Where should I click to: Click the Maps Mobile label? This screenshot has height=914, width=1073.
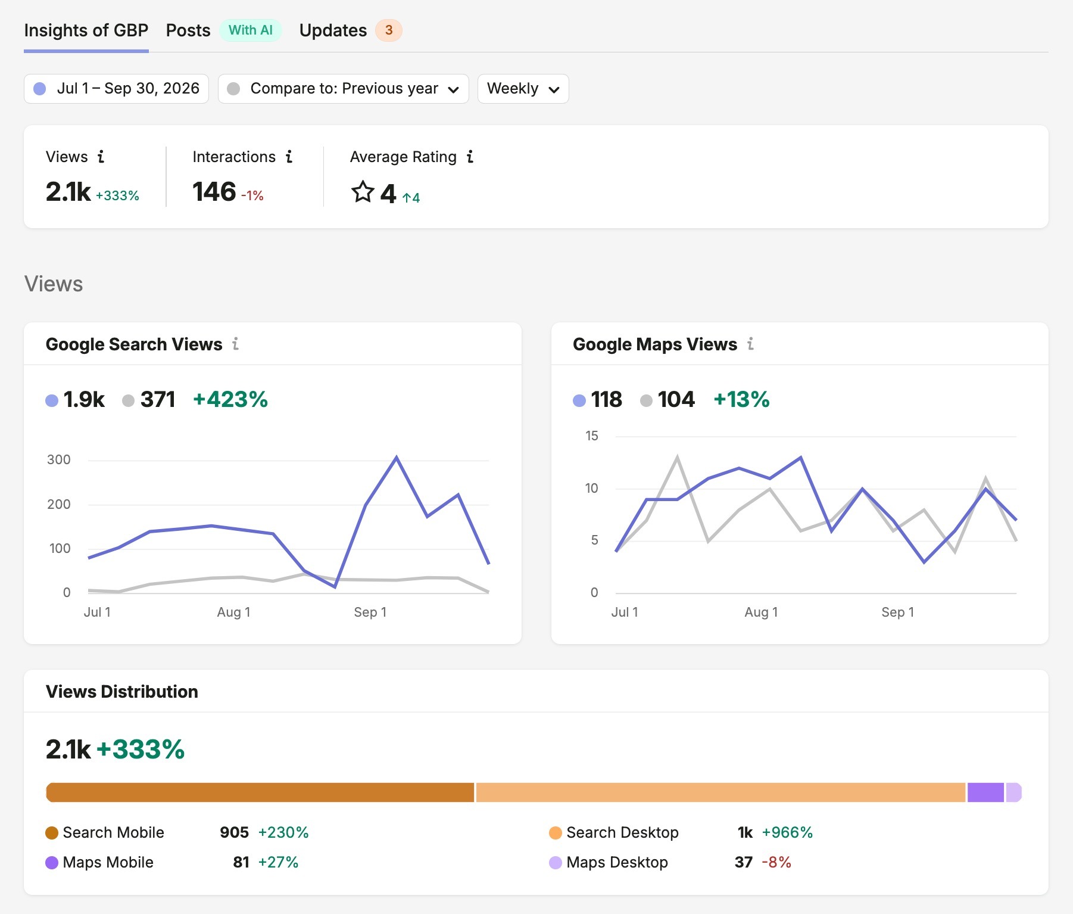pyautogui.click(x=108, y=863)
